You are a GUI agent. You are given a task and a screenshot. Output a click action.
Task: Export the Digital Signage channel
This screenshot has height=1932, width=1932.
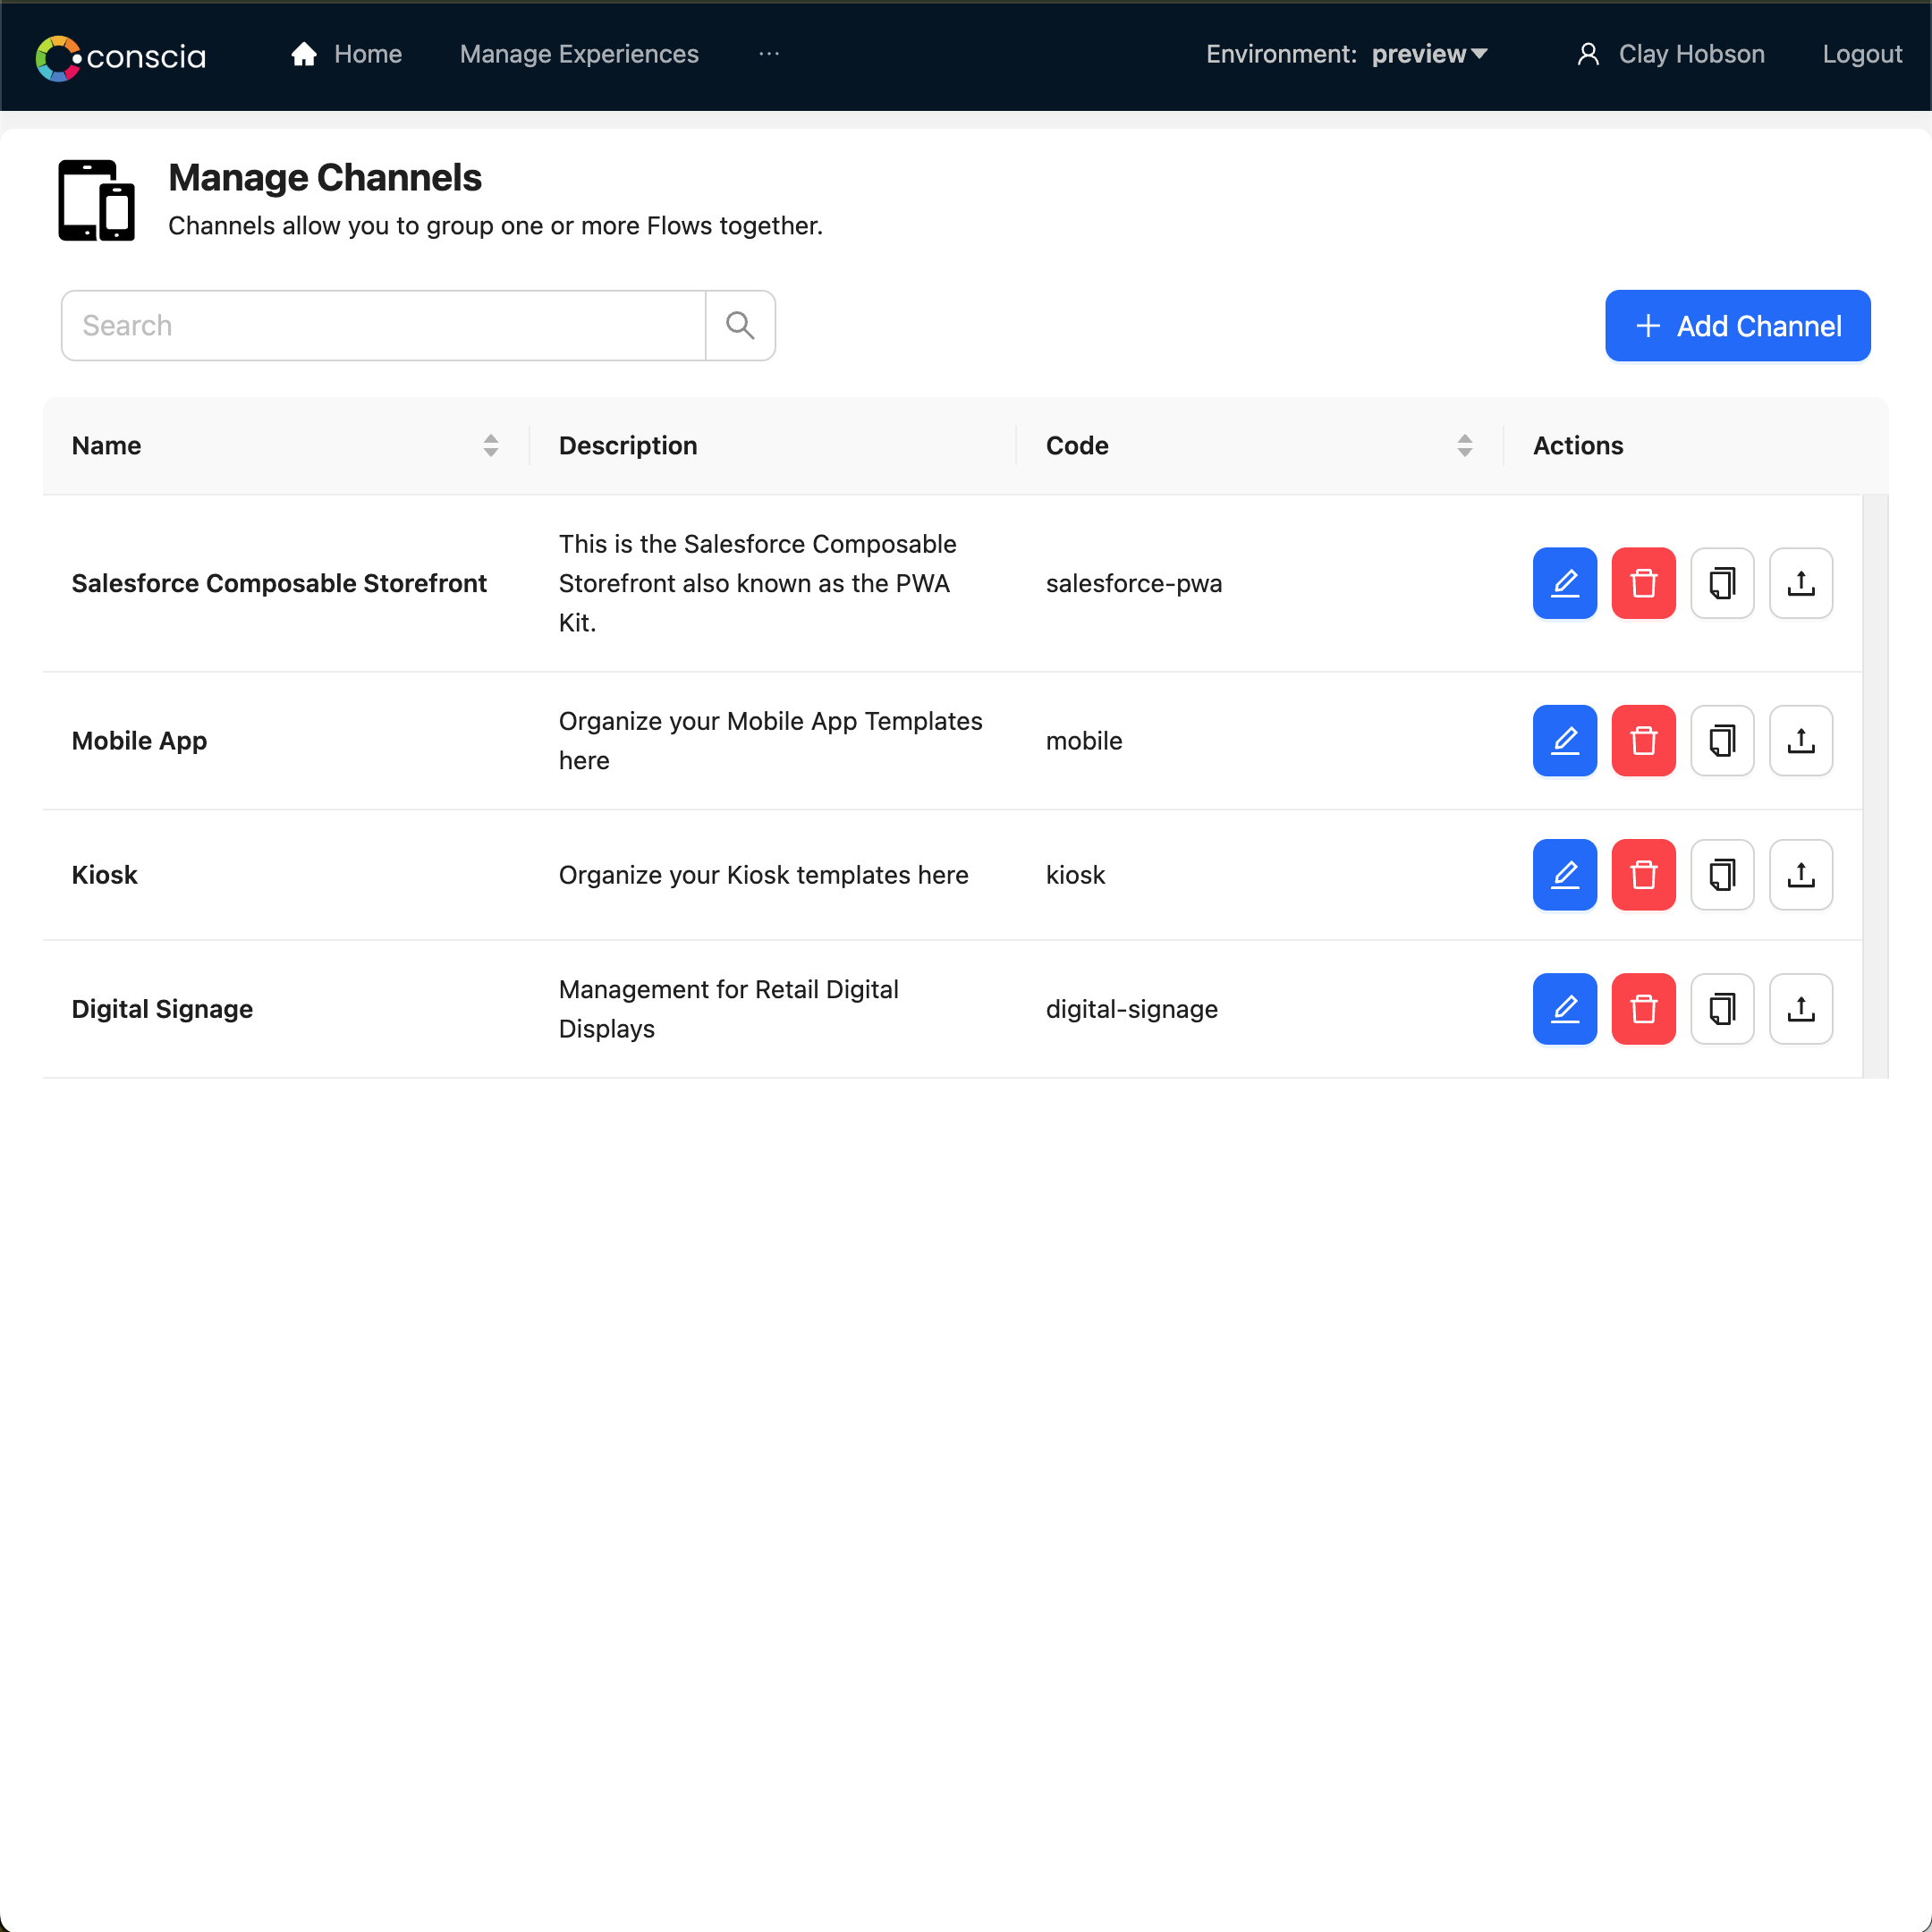click(x=1801, y=1009)
